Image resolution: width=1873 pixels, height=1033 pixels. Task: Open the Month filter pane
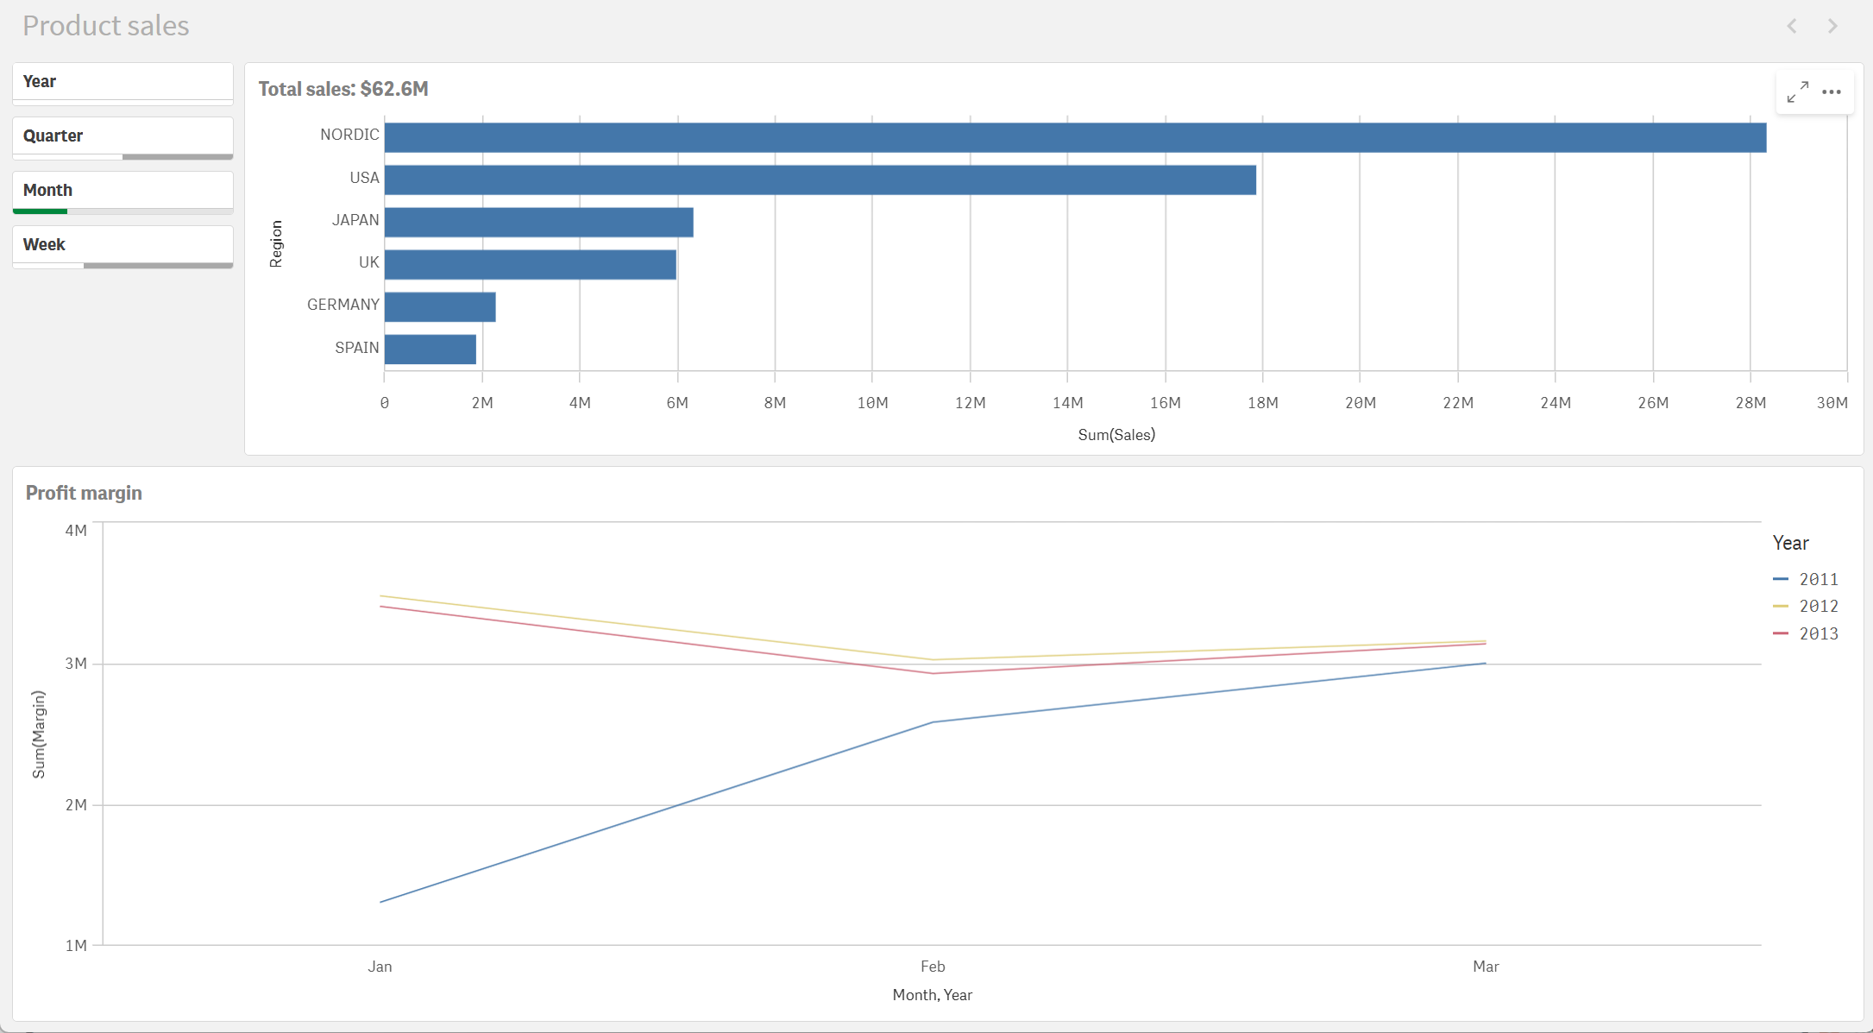[x=123, y=191]
